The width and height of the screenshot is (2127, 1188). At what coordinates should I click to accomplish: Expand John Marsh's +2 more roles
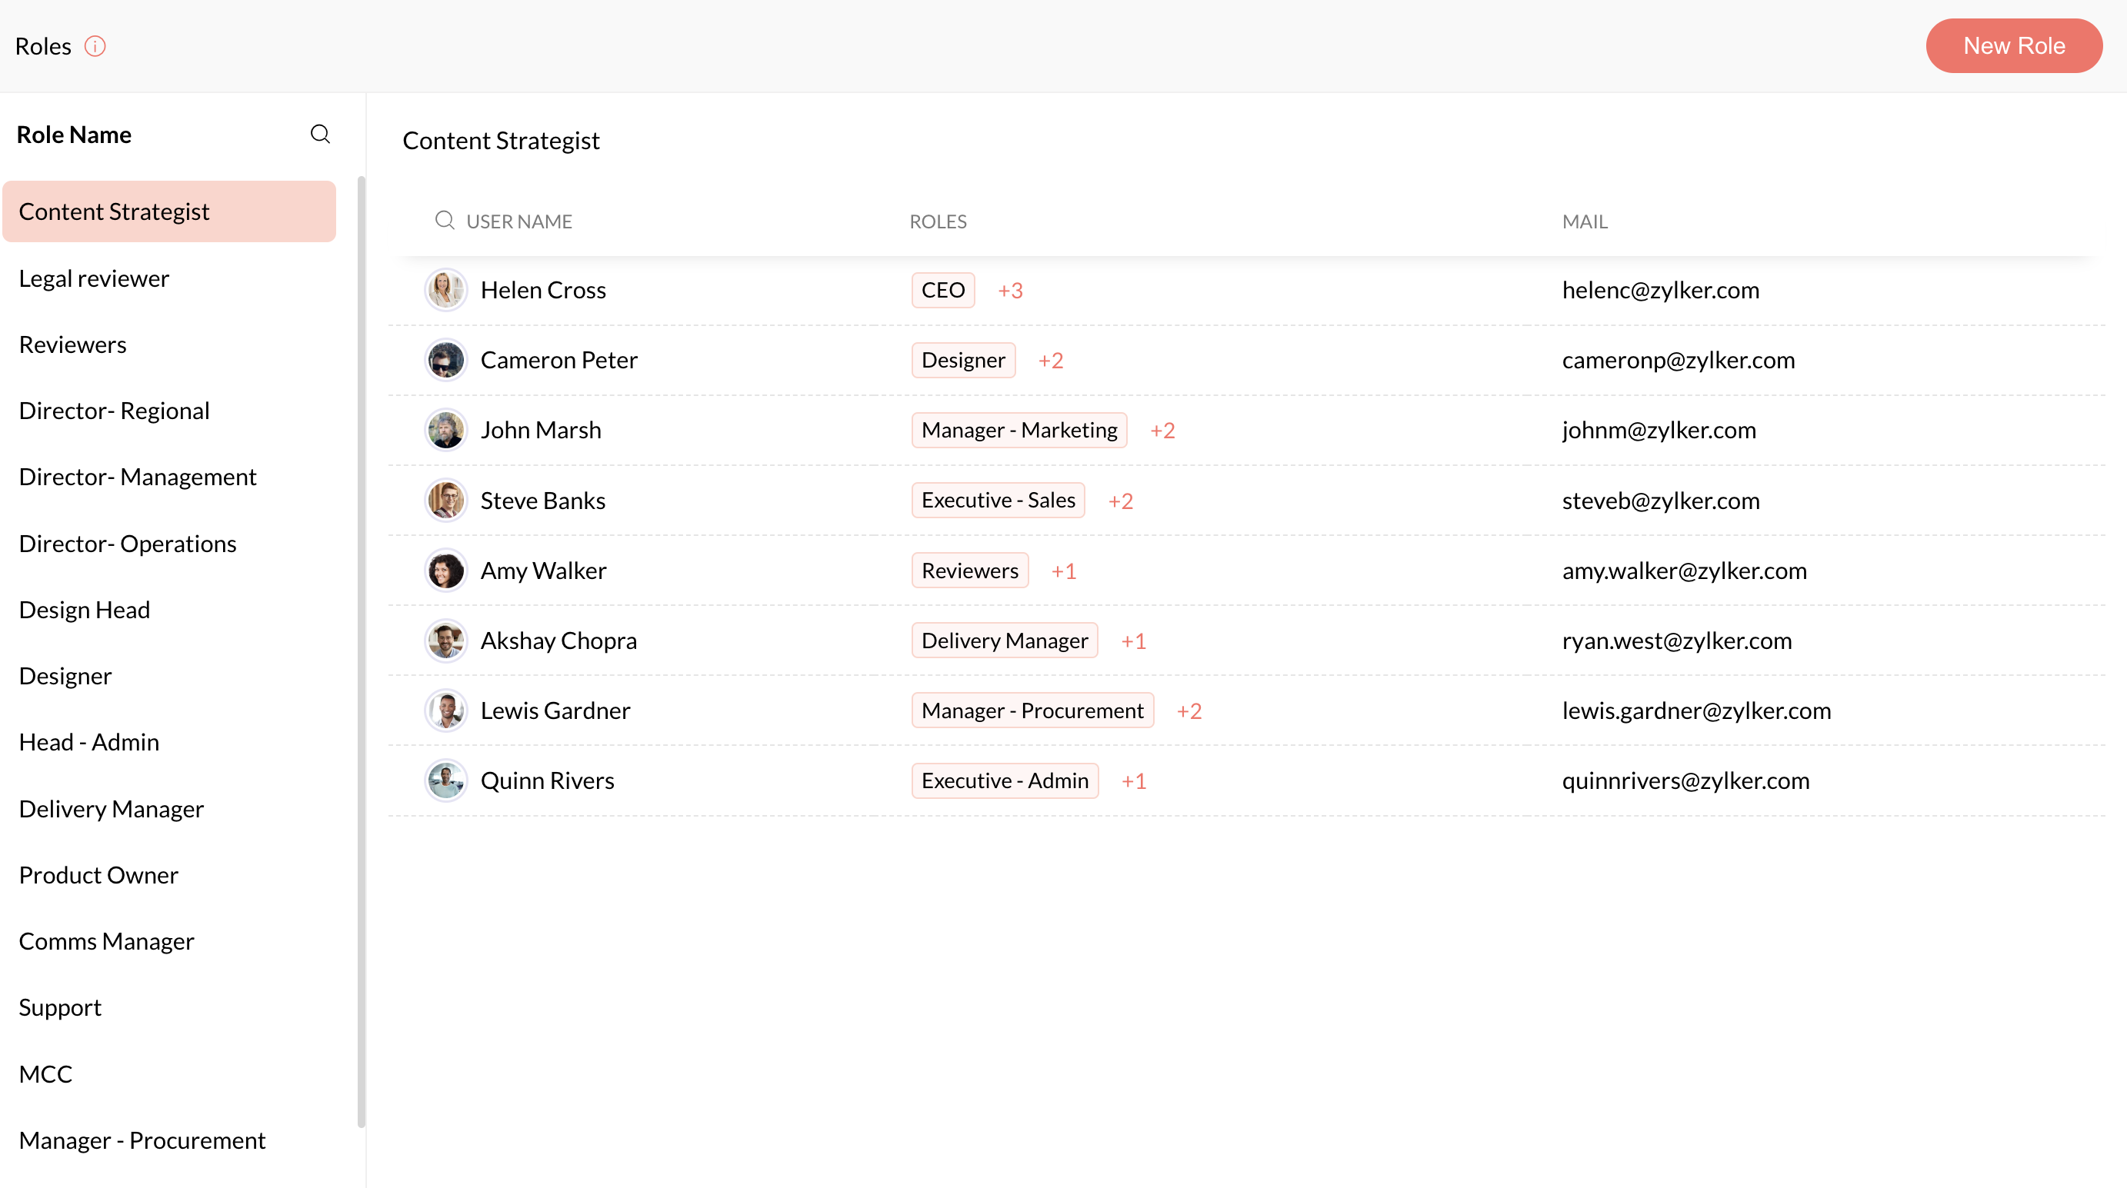point(1162,430)
